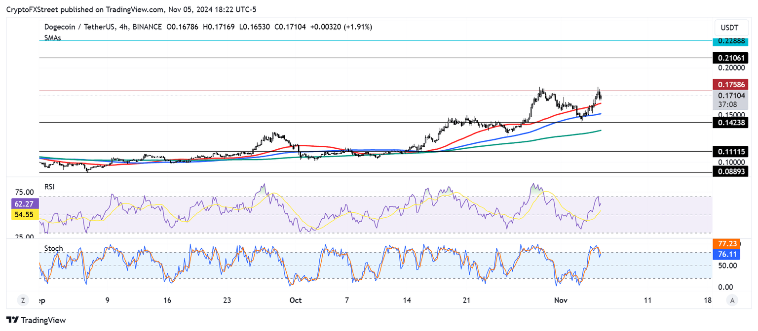Screen dimensions: 758x331
Task: Click the 0.10000 axis price
Action: [x=730, y=162]
